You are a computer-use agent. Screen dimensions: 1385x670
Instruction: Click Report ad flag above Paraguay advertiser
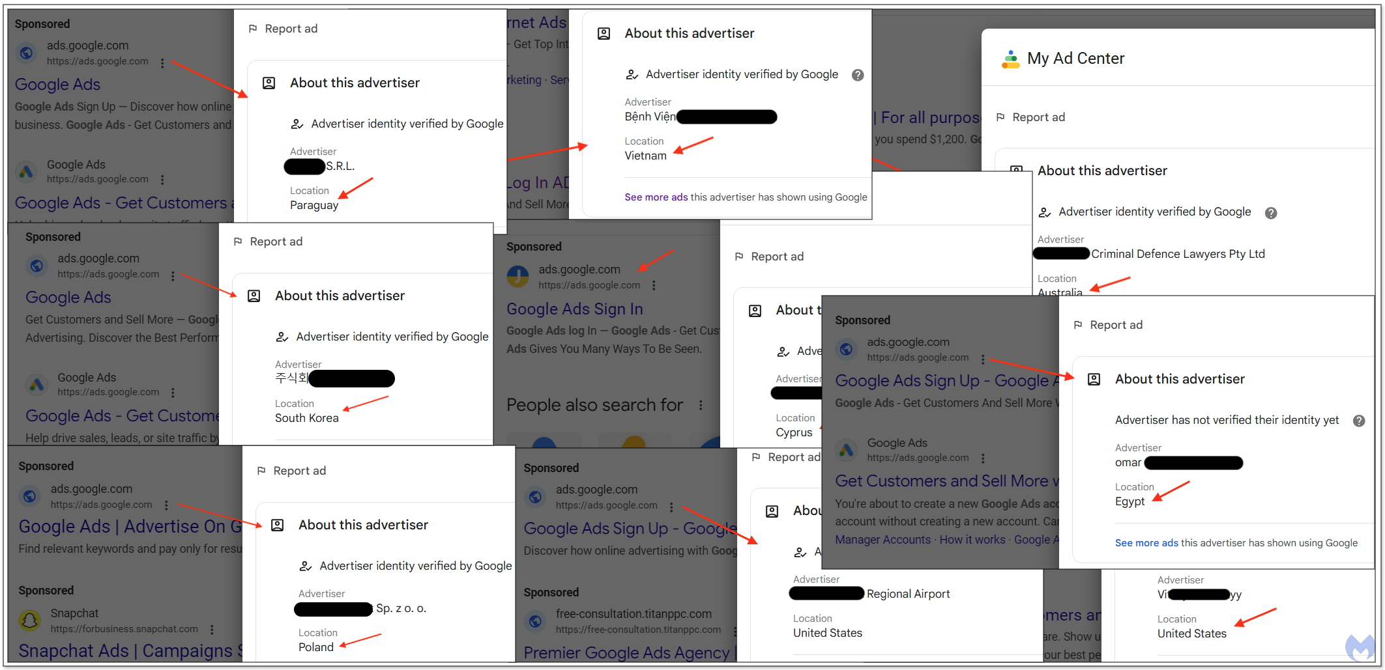(x=253, y=29)
